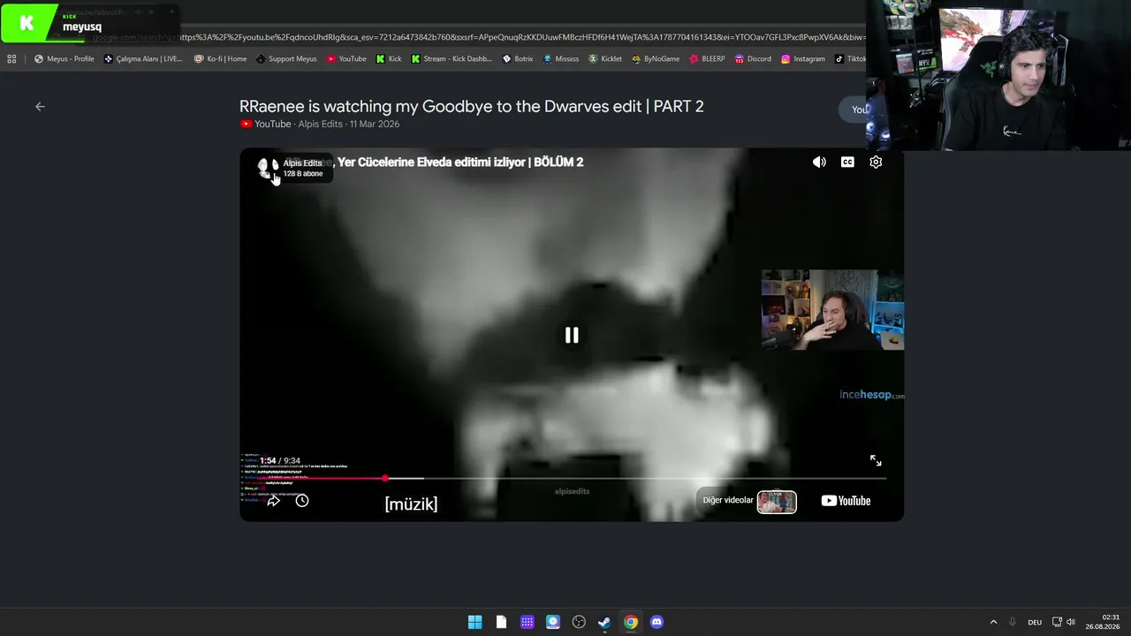
Task: Open OBS Studio from the taskbar
Action: (579, 622)
